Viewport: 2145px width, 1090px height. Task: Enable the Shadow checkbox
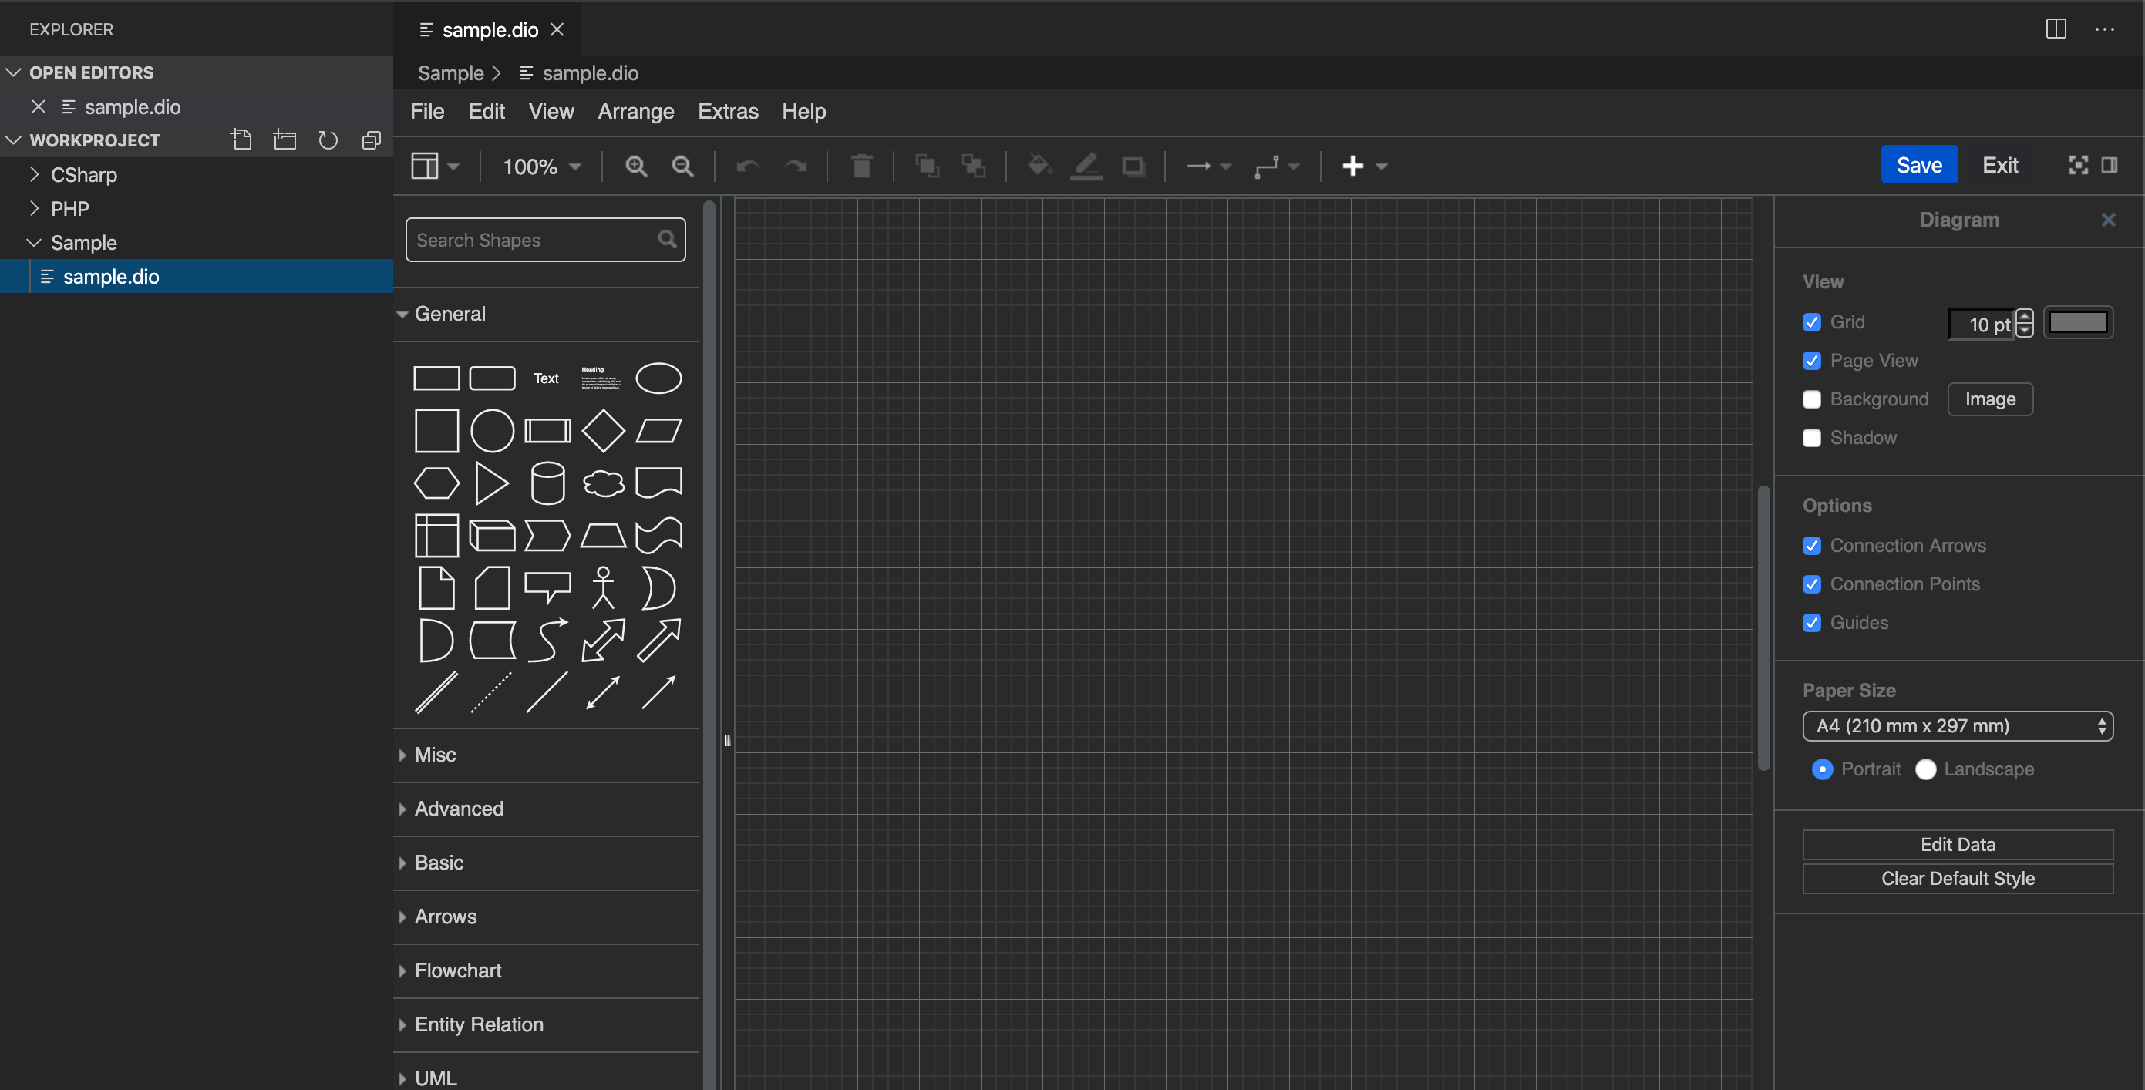tap(1811, 438)
